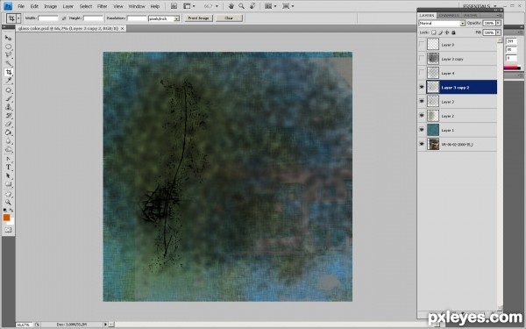Select the Eyedropper tool
526x329 pixels.
click(9, 81)
